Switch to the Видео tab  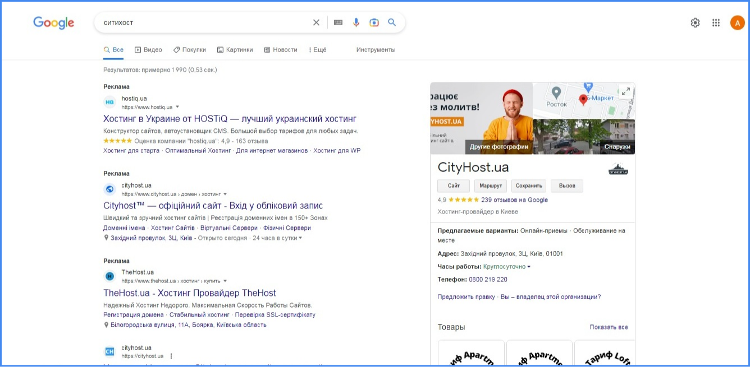point(148,50)
